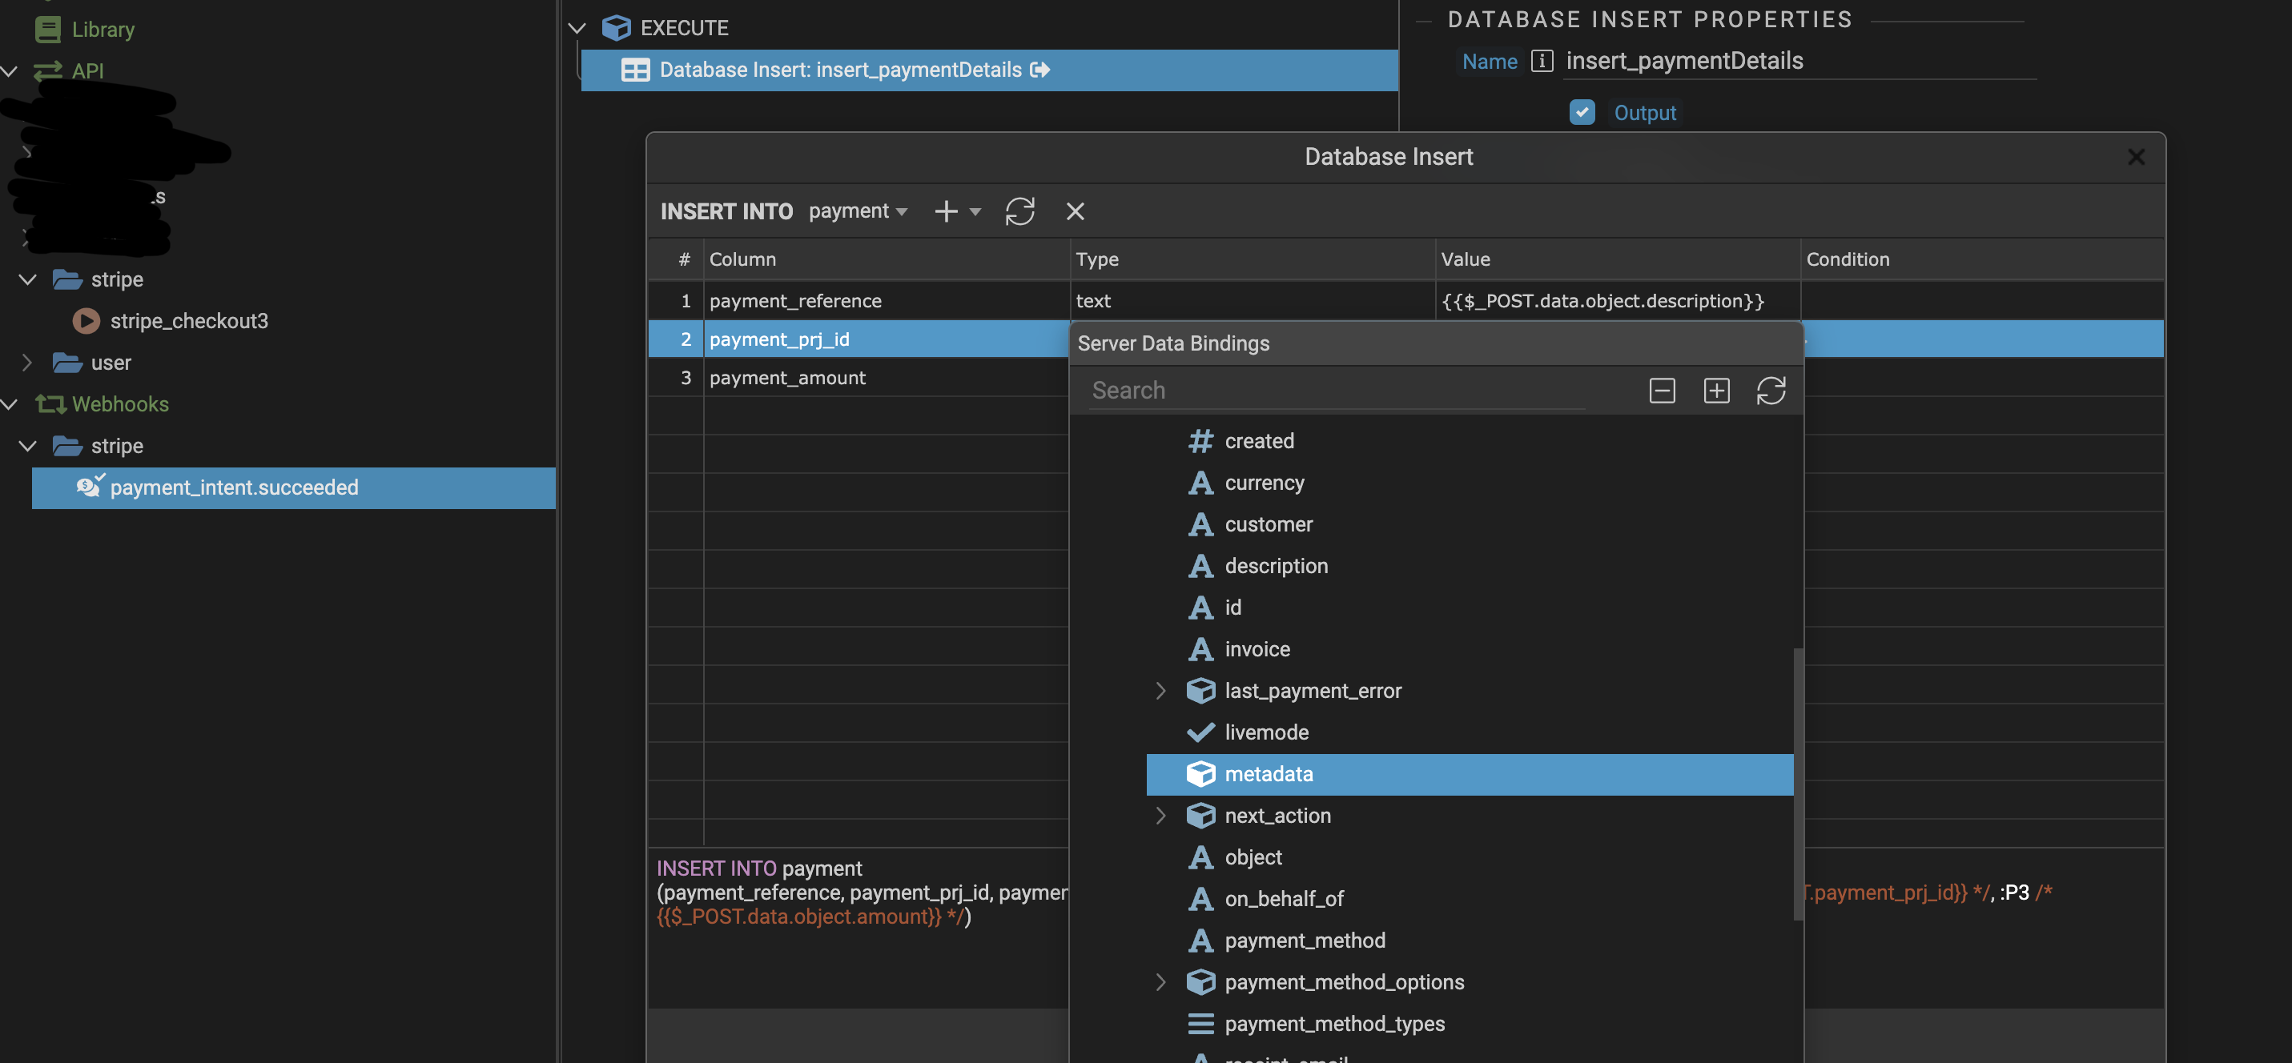Toggle the Output checkbox

pos(1581,112)
